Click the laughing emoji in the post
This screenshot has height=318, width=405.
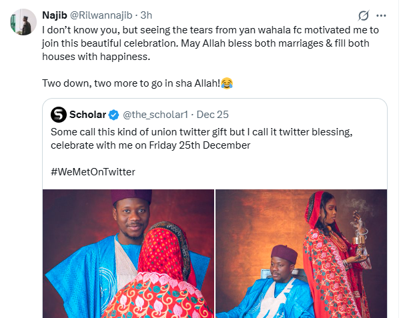click(x=226, y=83)
